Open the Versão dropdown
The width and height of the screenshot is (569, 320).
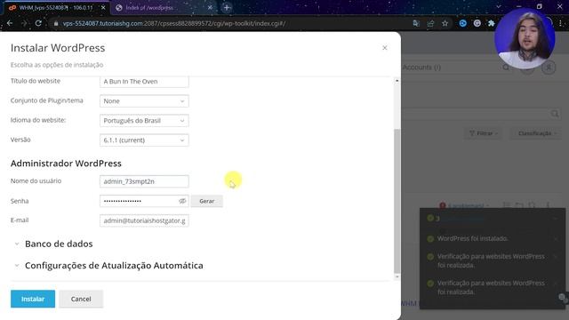click(144, 140)
